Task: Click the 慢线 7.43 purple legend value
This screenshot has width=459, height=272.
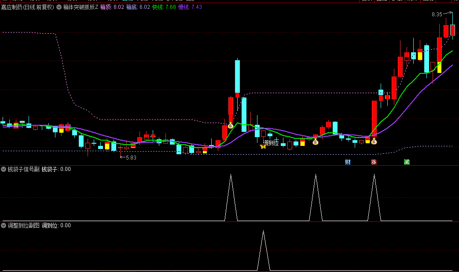Action: tap(190, 7)
